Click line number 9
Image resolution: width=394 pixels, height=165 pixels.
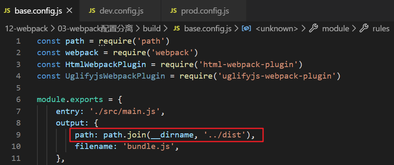coord(19,135)
